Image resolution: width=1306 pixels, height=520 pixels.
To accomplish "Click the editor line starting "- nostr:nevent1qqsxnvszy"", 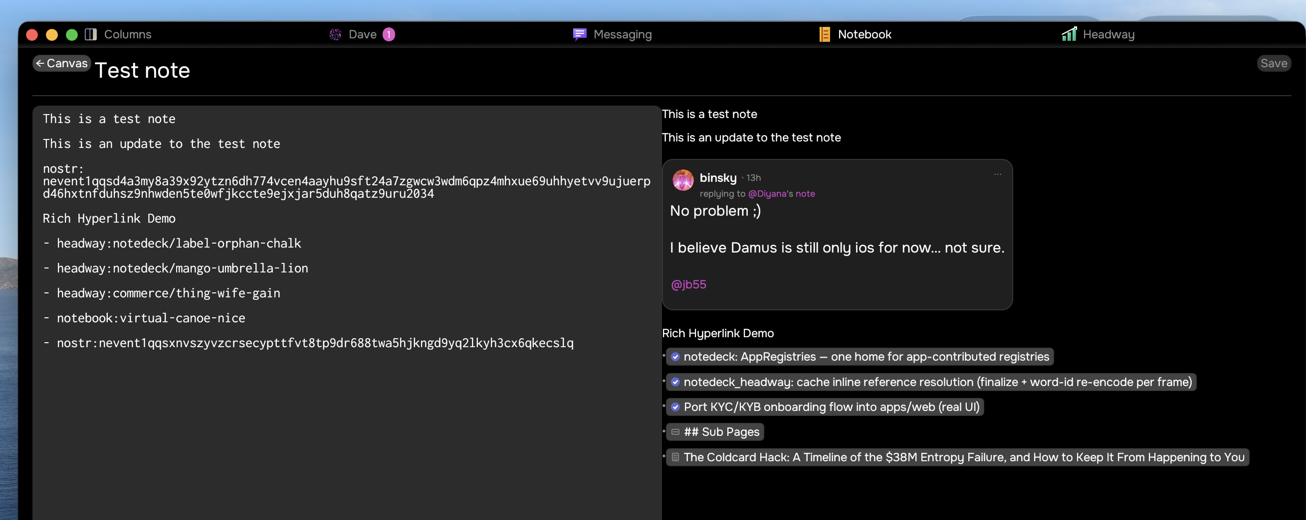I will point(308,343).
